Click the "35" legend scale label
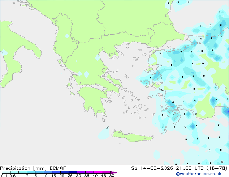The image size is (229, 177). click(87, 176)
